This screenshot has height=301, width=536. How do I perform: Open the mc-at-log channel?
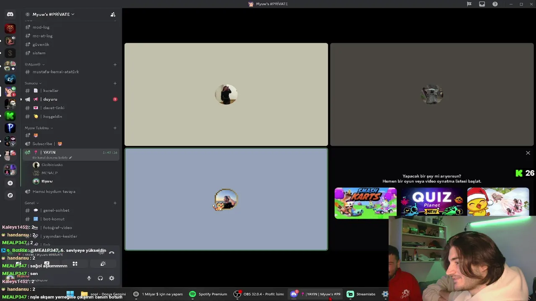(71, 36)
